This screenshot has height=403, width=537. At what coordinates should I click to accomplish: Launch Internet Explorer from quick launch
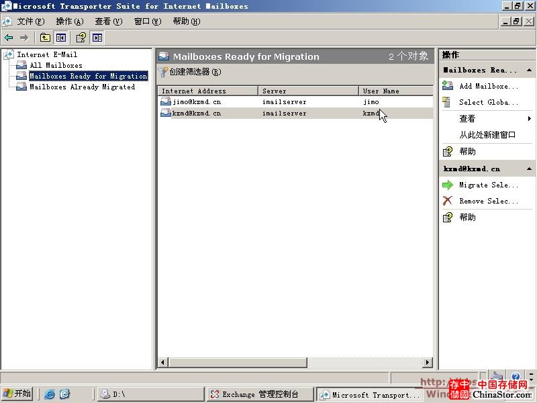click(x=49, y=394)
